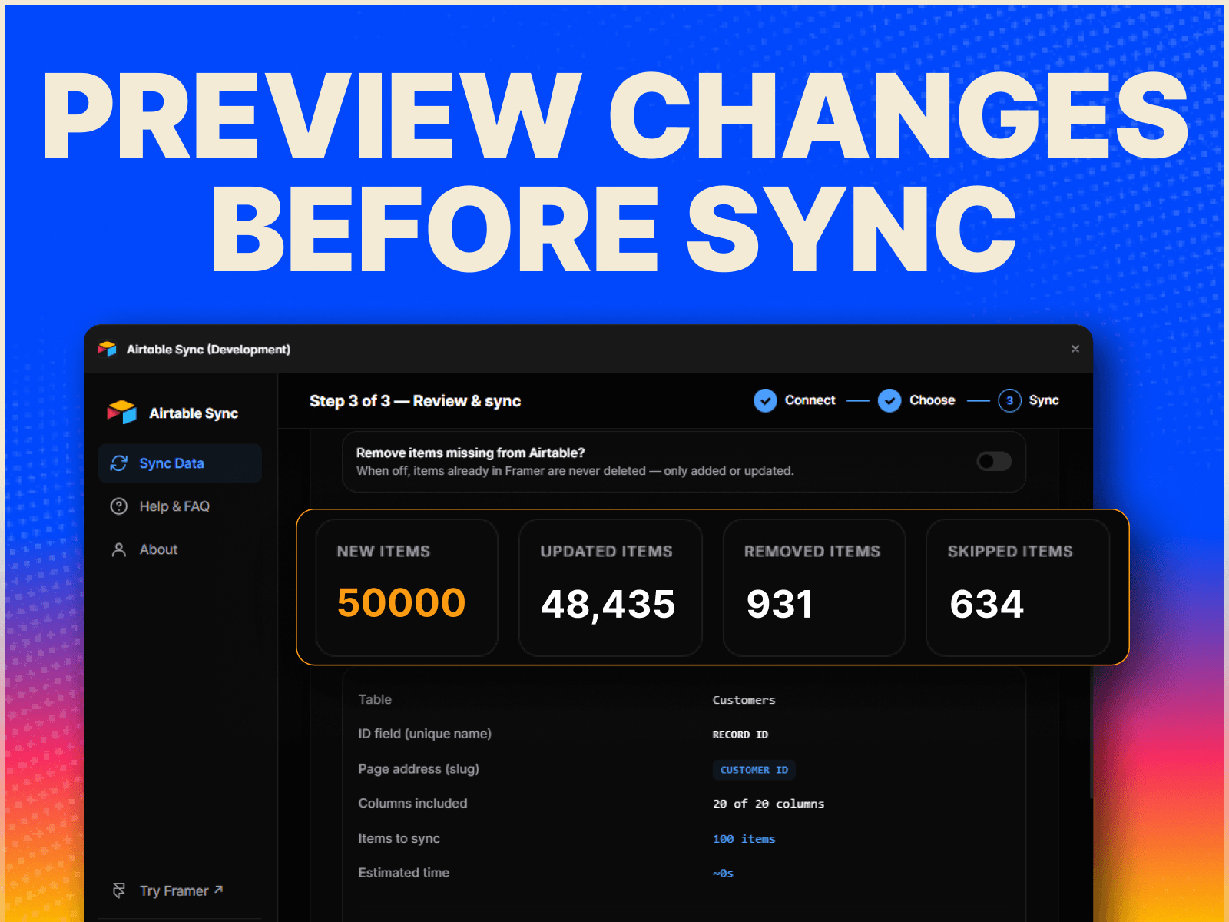Click the Framer logo icon in the sidebar
Image resolution: width=1229 pixels, height=922 pixels.
119,890
